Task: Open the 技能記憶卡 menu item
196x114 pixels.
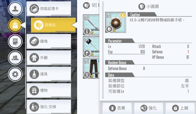Action: click(x=49, y=9)
